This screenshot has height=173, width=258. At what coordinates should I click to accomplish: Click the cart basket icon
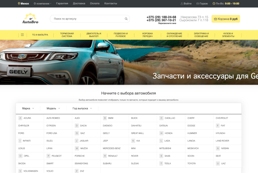tap(215, 19)
